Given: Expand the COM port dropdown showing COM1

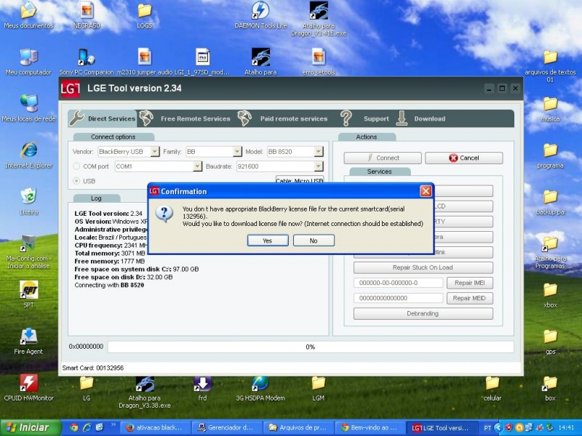Looking at the screenshot, I should pos(197,166).
